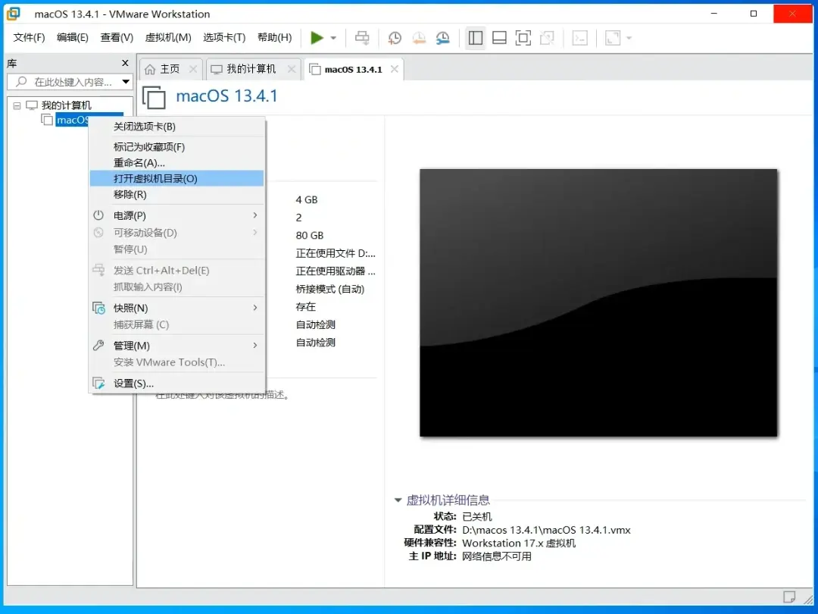Click Workstation 17.x 虚拟机 compatibility text
The image size is (818, 614).
(519, 543)
